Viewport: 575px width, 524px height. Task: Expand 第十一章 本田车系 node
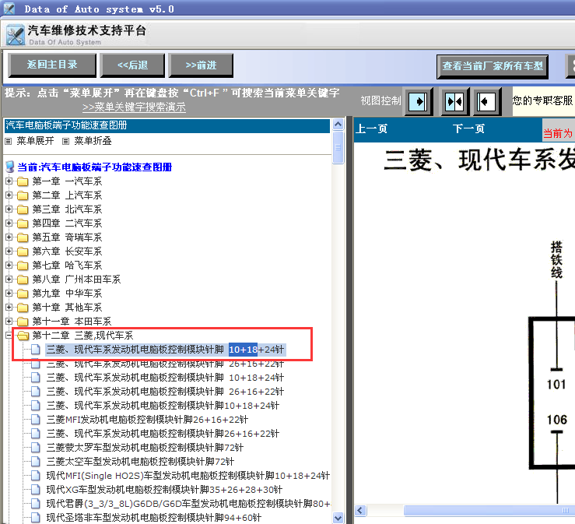click(x=9, y=322)
